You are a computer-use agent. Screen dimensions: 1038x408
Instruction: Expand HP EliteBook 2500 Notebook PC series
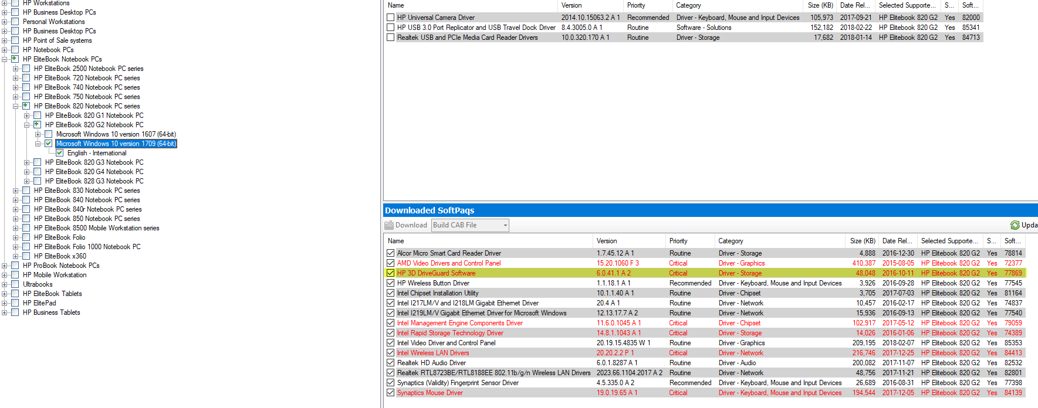[x=16, y=69]
